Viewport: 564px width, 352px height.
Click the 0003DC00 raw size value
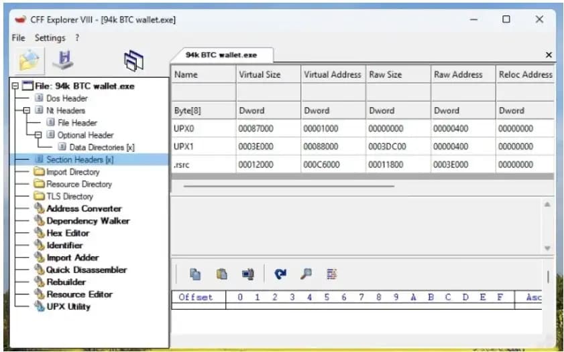click(x=387, y=147)
